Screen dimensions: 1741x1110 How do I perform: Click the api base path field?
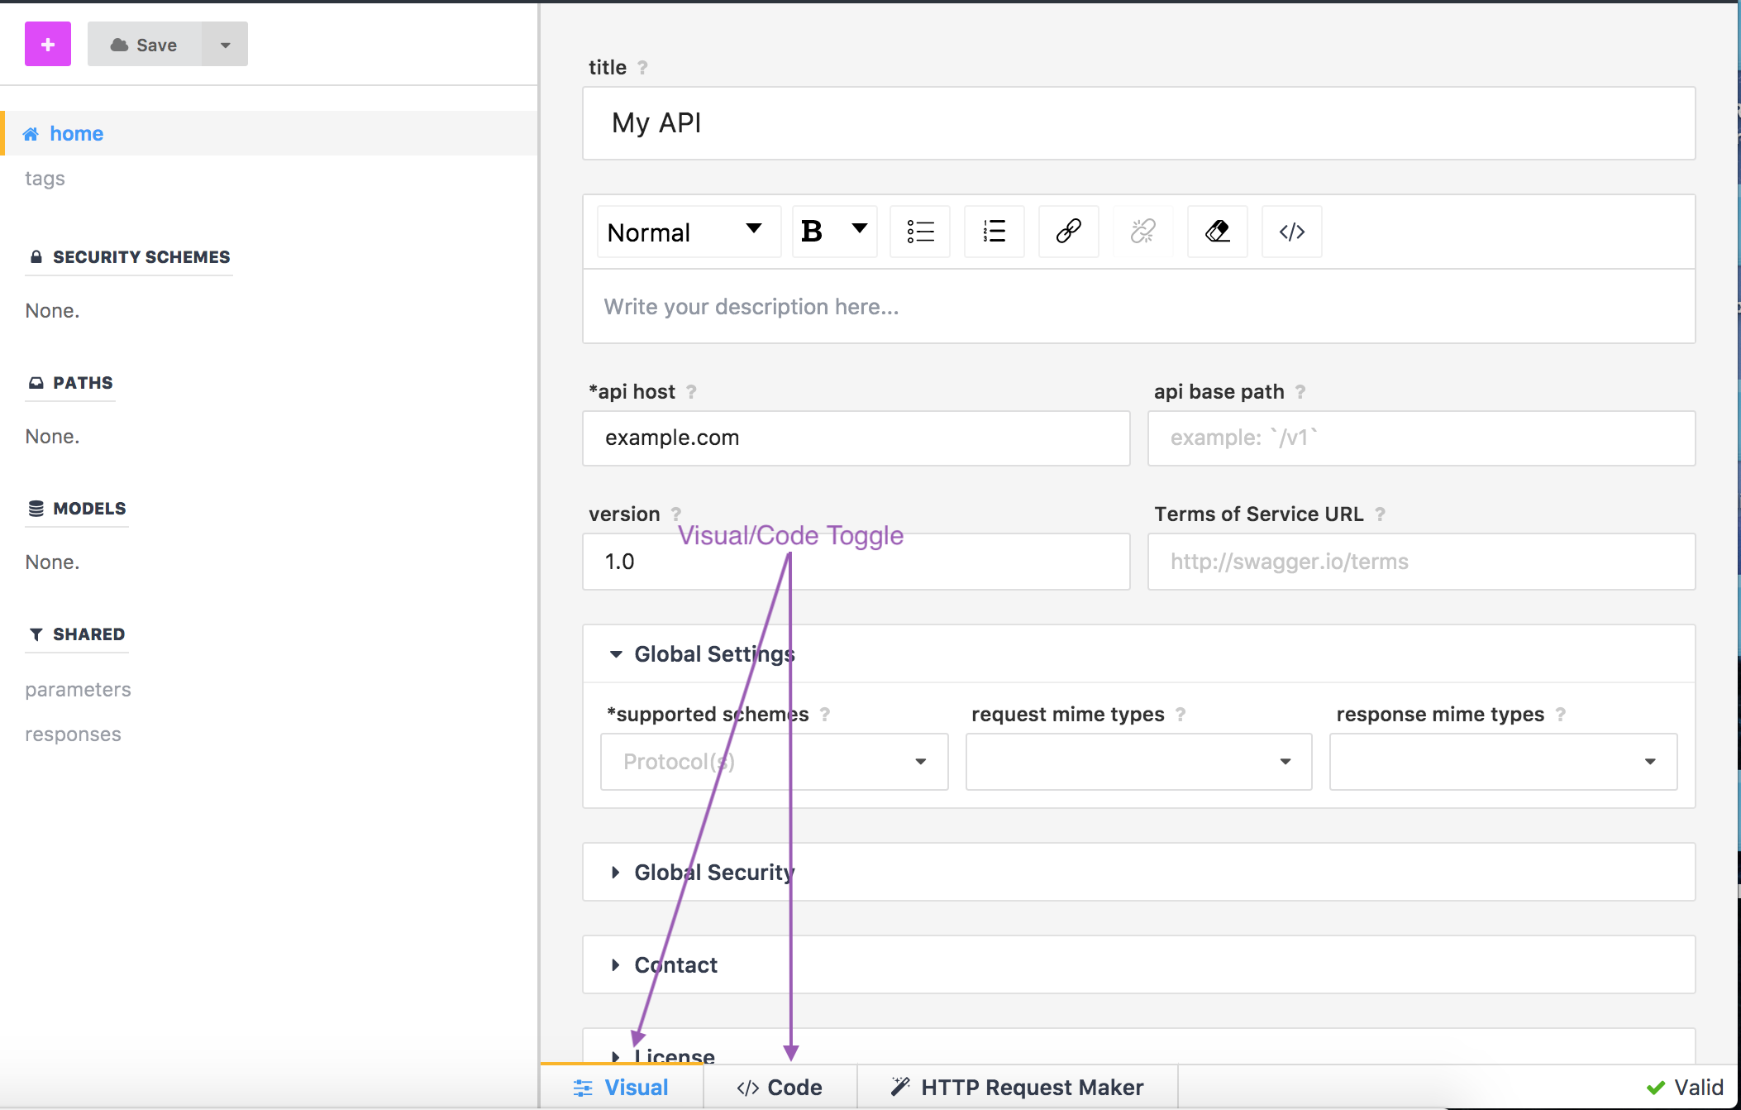[x=1420, y=438]
